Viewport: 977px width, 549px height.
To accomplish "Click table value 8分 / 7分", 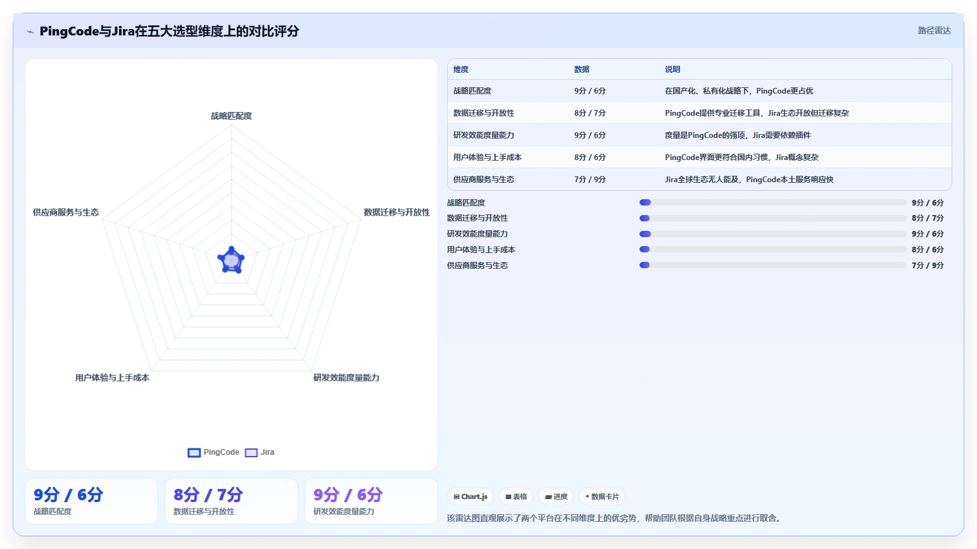I will (590, 113).
